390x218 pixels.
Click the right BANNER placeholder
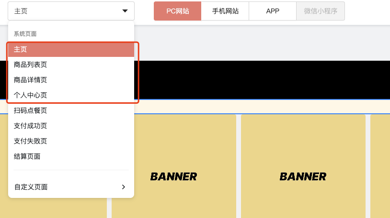[303, 166]
